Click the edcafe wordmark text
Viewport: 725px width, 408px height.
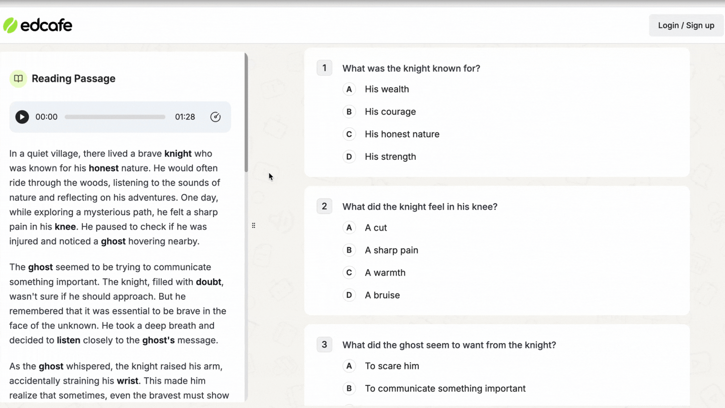46,25
